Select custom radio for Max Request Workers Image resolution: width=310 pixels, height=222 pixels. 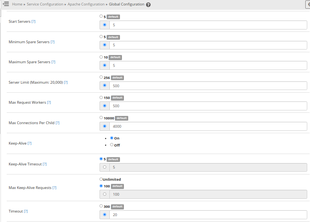105,106
